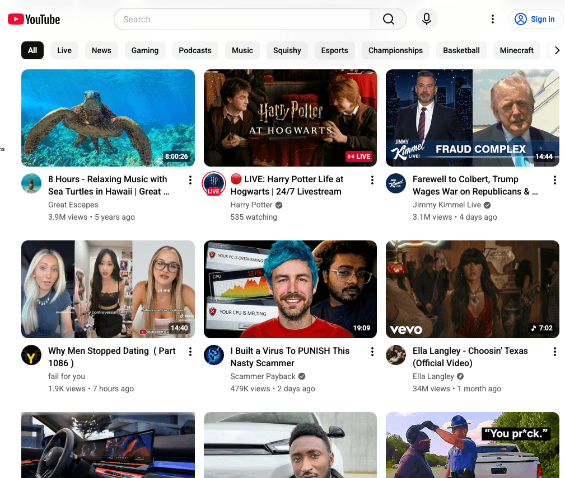565x478 pixels.
Task: Click the Great Escapes channel avatar
Action: (31, 183)
